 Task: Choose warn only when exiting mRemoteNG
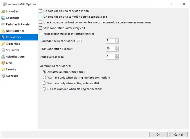click(x=44, y=83)
